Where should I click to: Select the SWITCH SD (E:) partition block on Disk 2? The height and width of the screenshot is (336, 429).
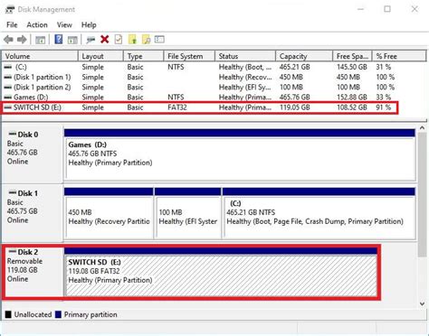(221, 272)
